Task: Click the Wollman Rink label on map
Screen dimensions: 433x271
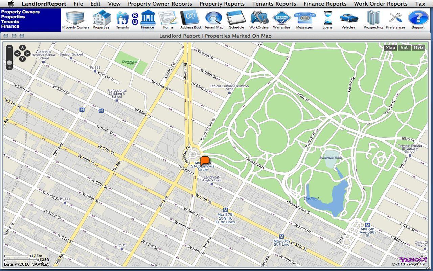Action: [331, 158]
